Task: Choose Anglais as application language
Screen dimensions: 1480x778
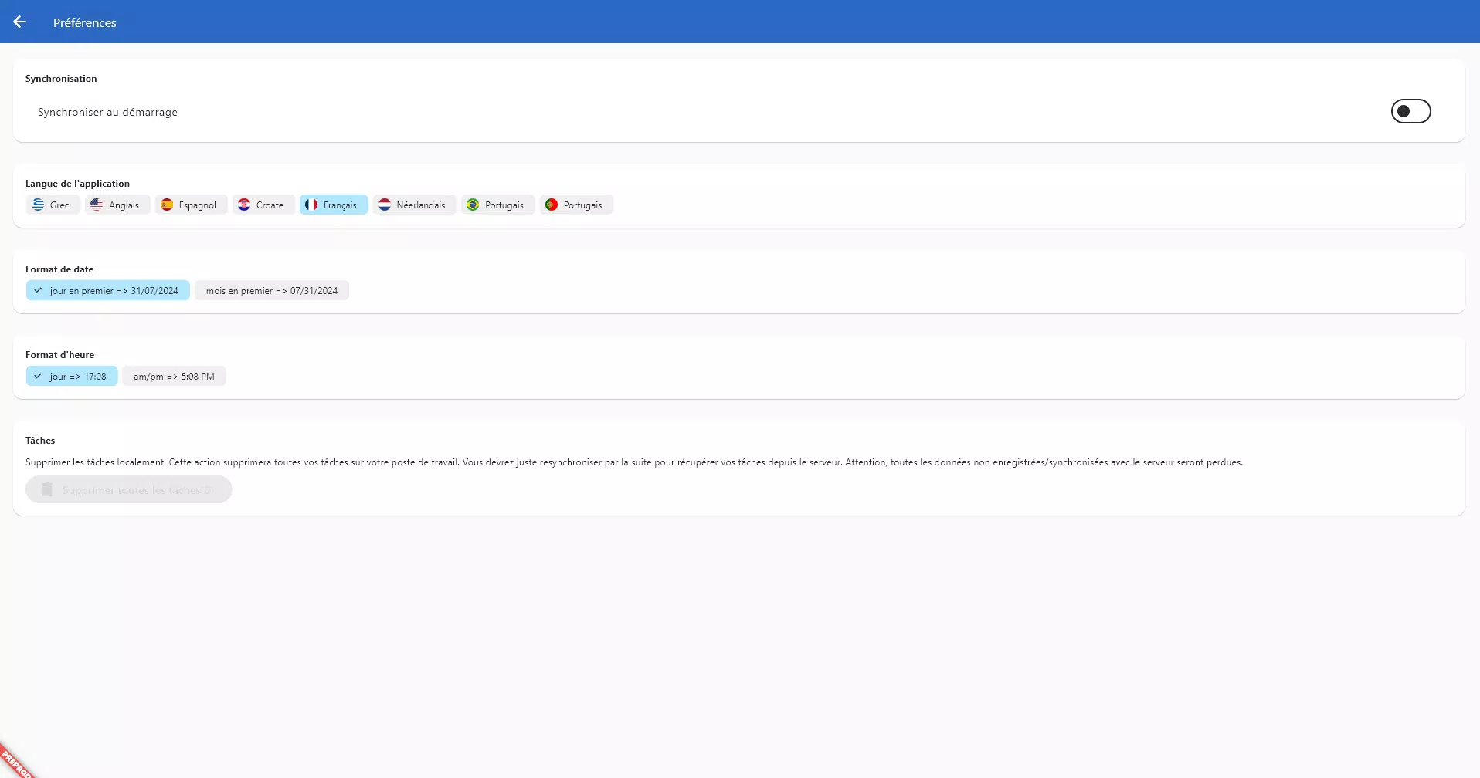Action: 117,205
